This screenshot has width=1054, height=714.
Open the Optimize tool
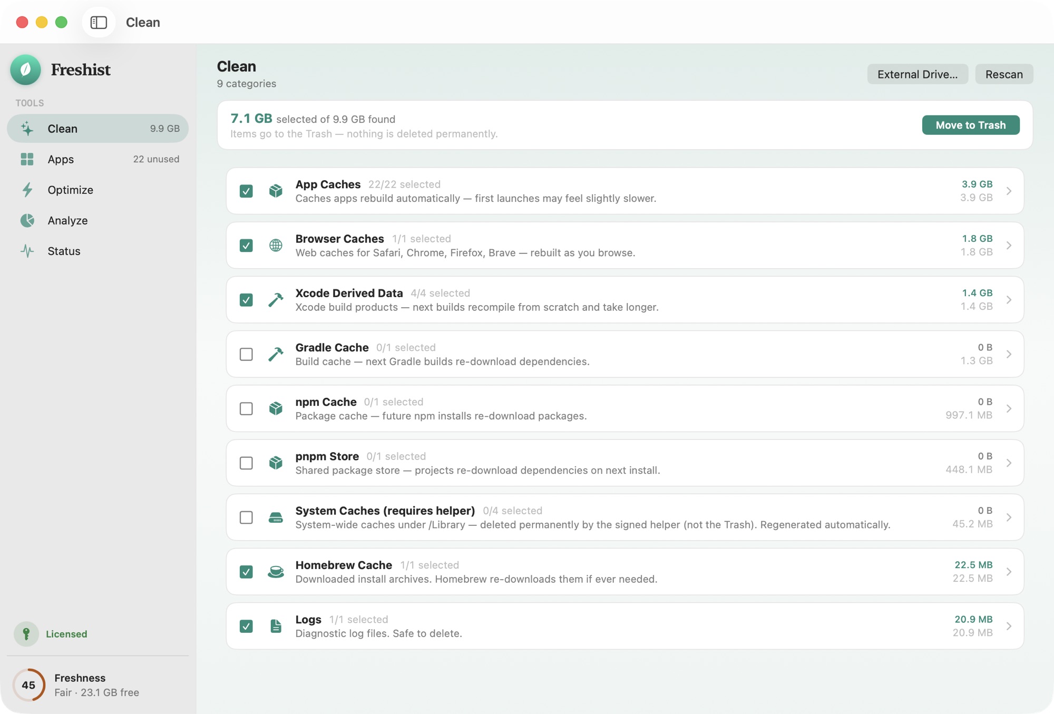coord(97,190)
